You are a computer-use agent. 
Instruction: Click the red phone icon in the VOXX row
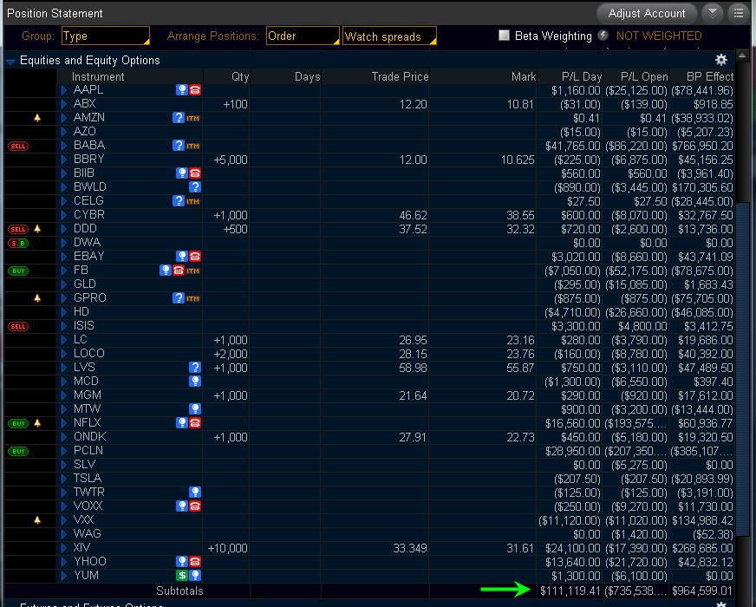coord(195,506)
